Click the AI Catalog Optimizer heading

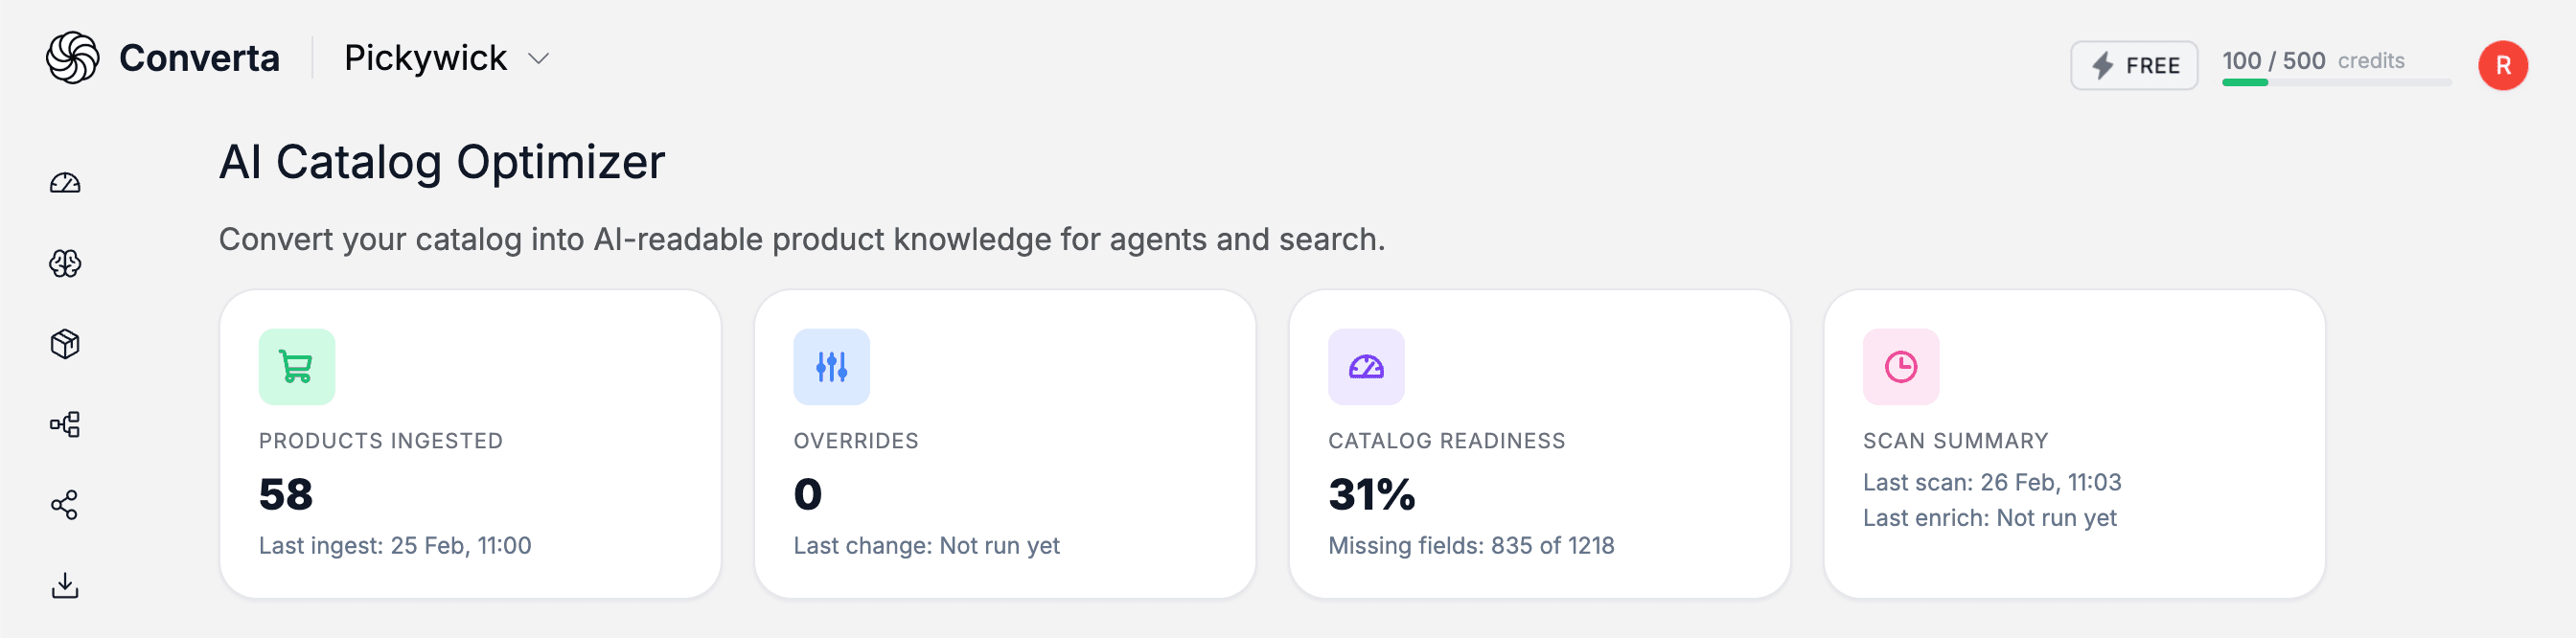coord(442,161)
